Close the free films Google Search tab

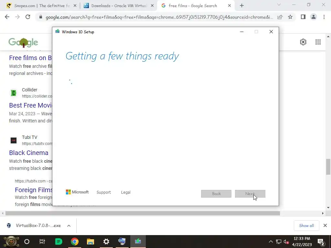(x=230, y=6)
